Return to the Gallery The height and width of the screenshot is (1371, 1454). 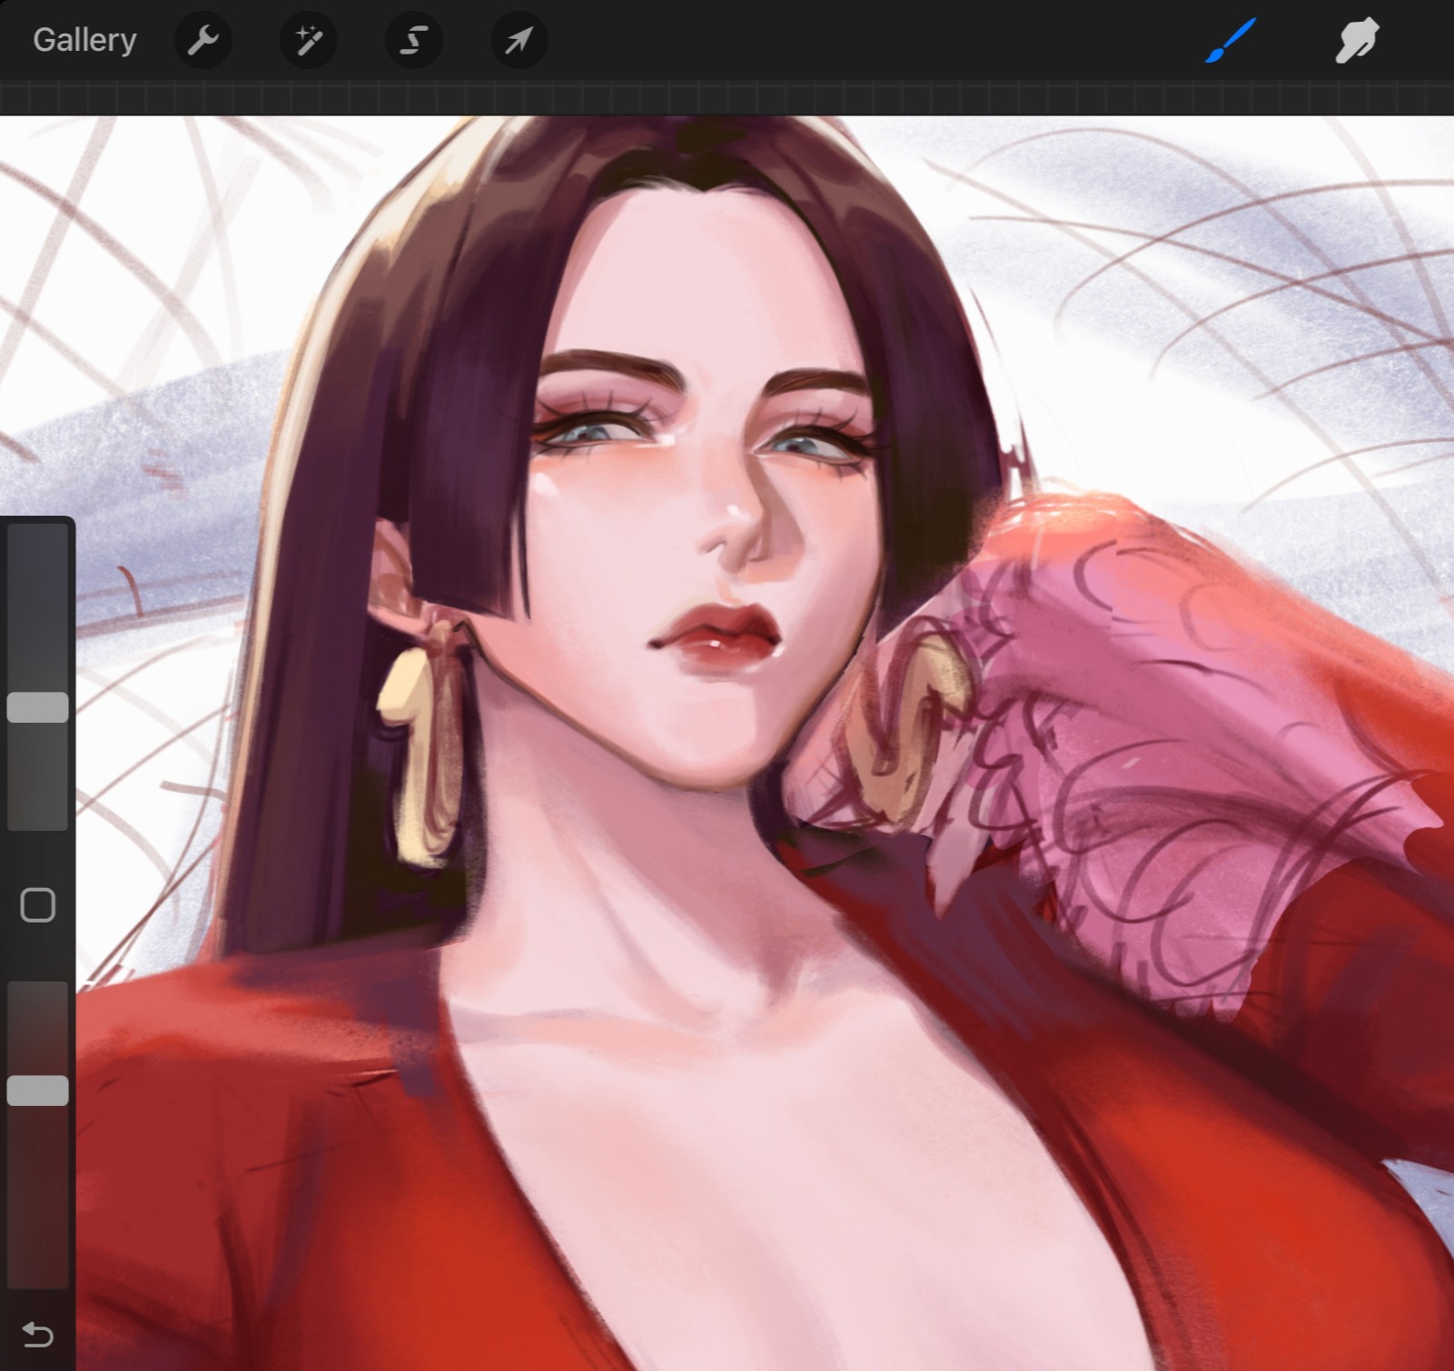84,40
